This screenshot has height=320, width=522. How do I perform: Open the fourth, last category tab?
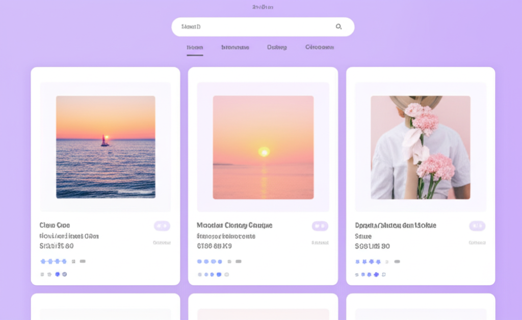coord(320,47)
